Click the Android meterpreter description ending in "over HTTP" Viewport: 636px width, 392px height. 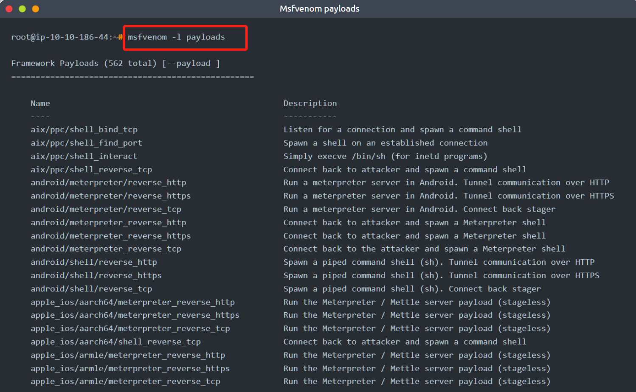pyautogui.click(x=446, y=183)
